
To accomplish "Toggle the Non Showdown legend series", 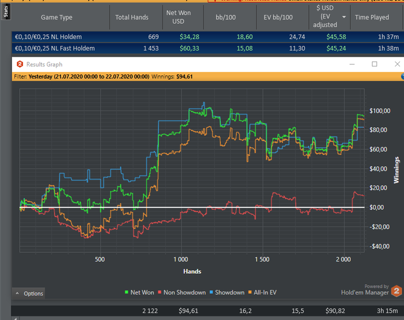I will pos(182,292).
